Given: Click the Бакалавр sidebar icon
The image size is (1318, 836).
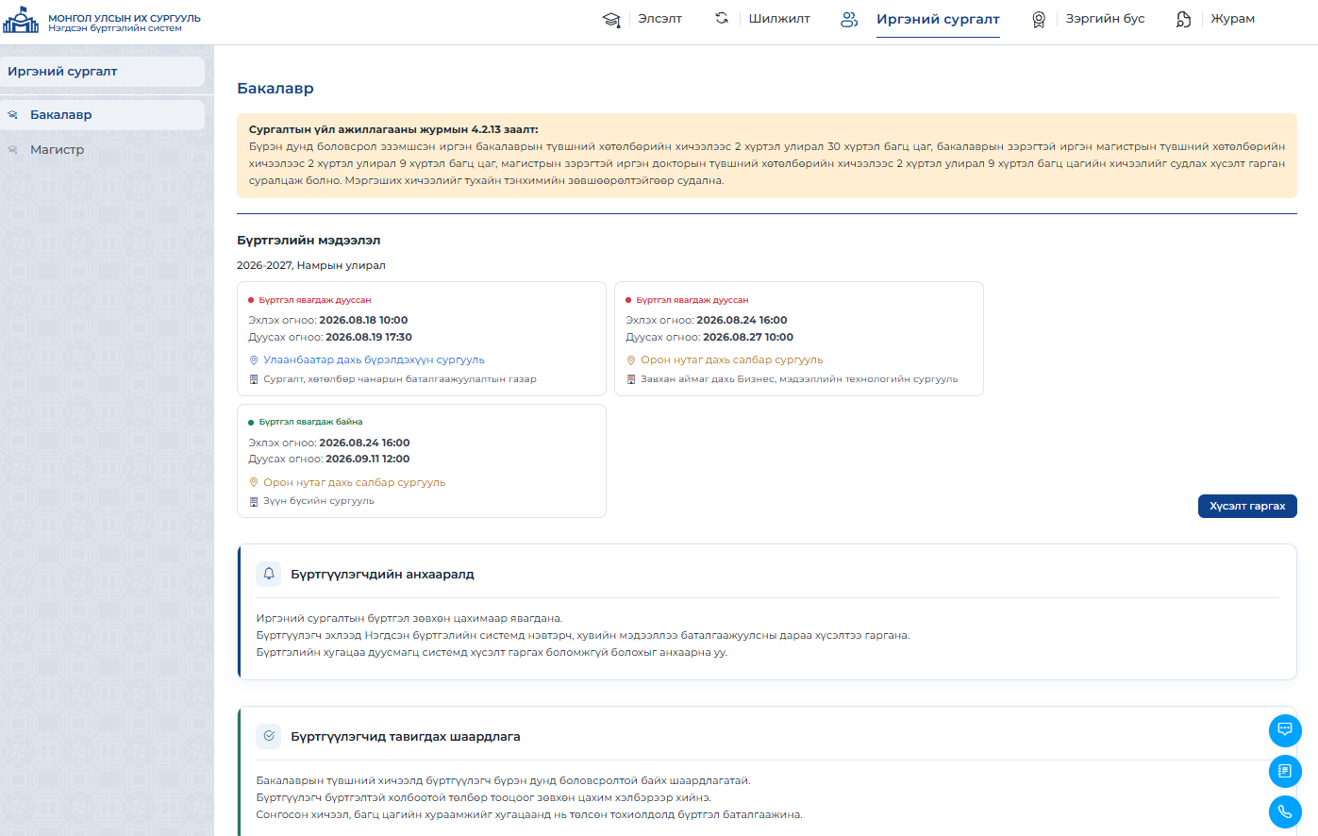Looking at the screenshot, I should pos(13,115).
